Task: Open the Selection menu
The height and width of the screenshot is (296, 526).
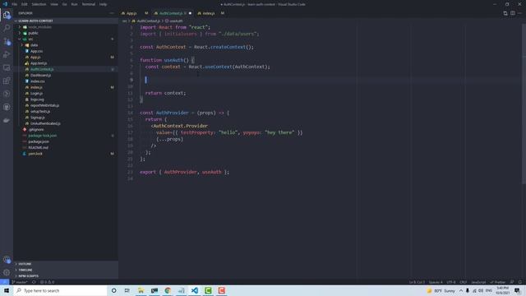Action: 39,4
